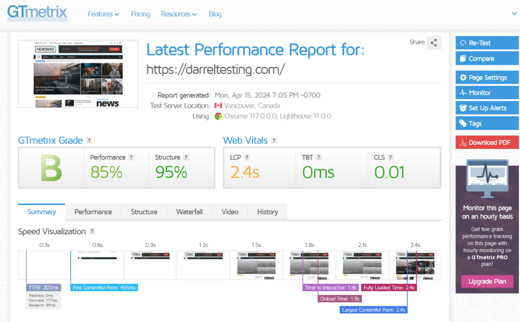
Task: Switch to the History tab
Action: click(x=267, y=211)
